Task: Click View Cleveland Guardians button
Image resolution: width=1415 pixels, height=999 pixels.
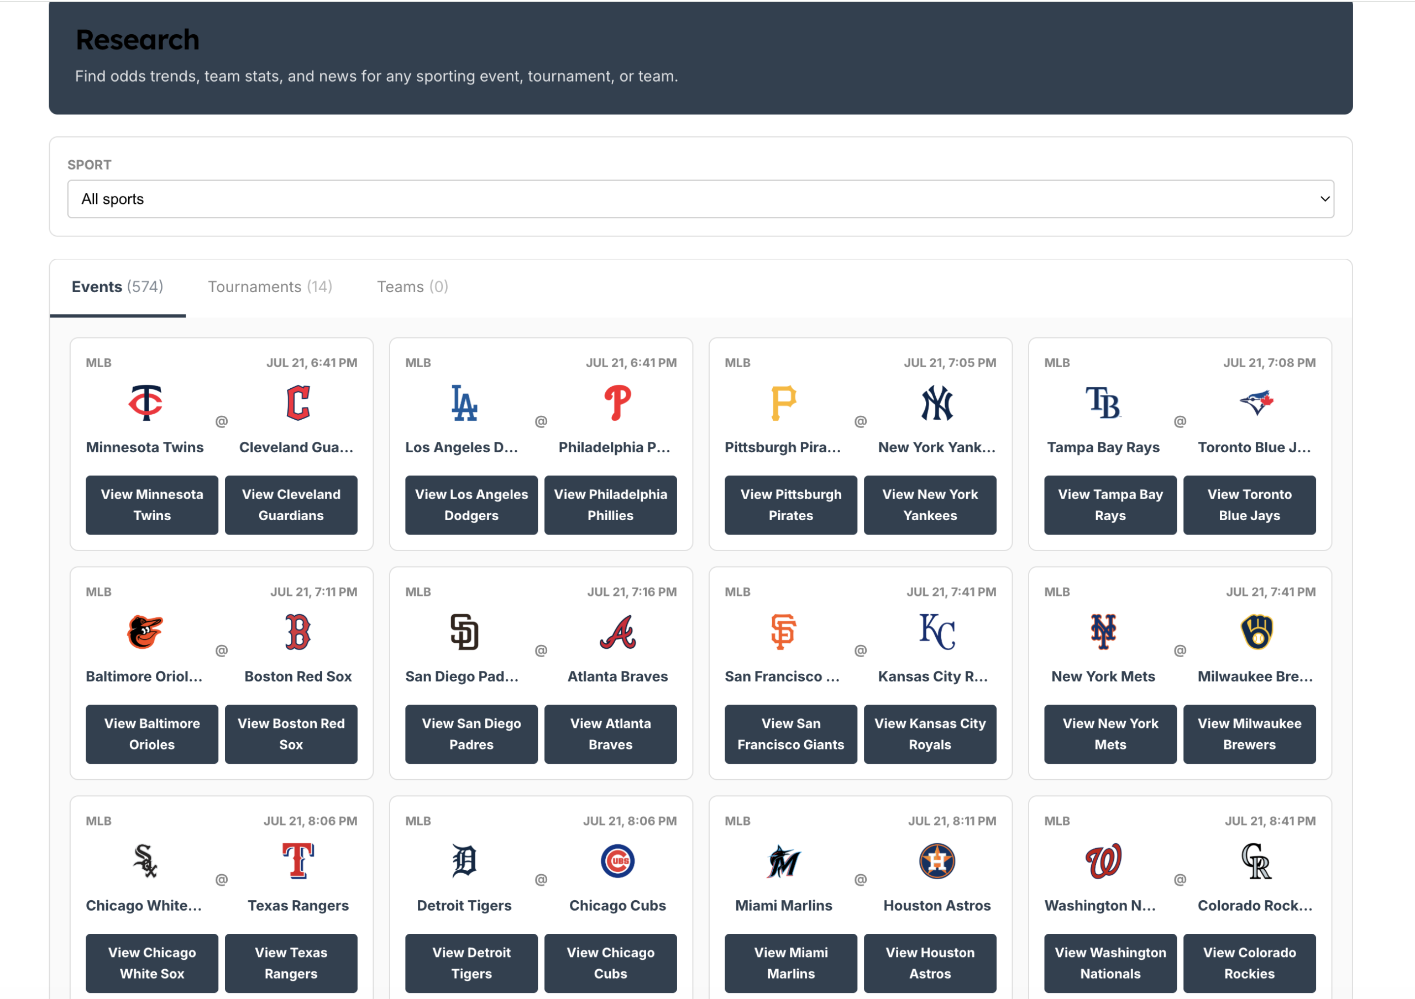Action: pos(291,505)
